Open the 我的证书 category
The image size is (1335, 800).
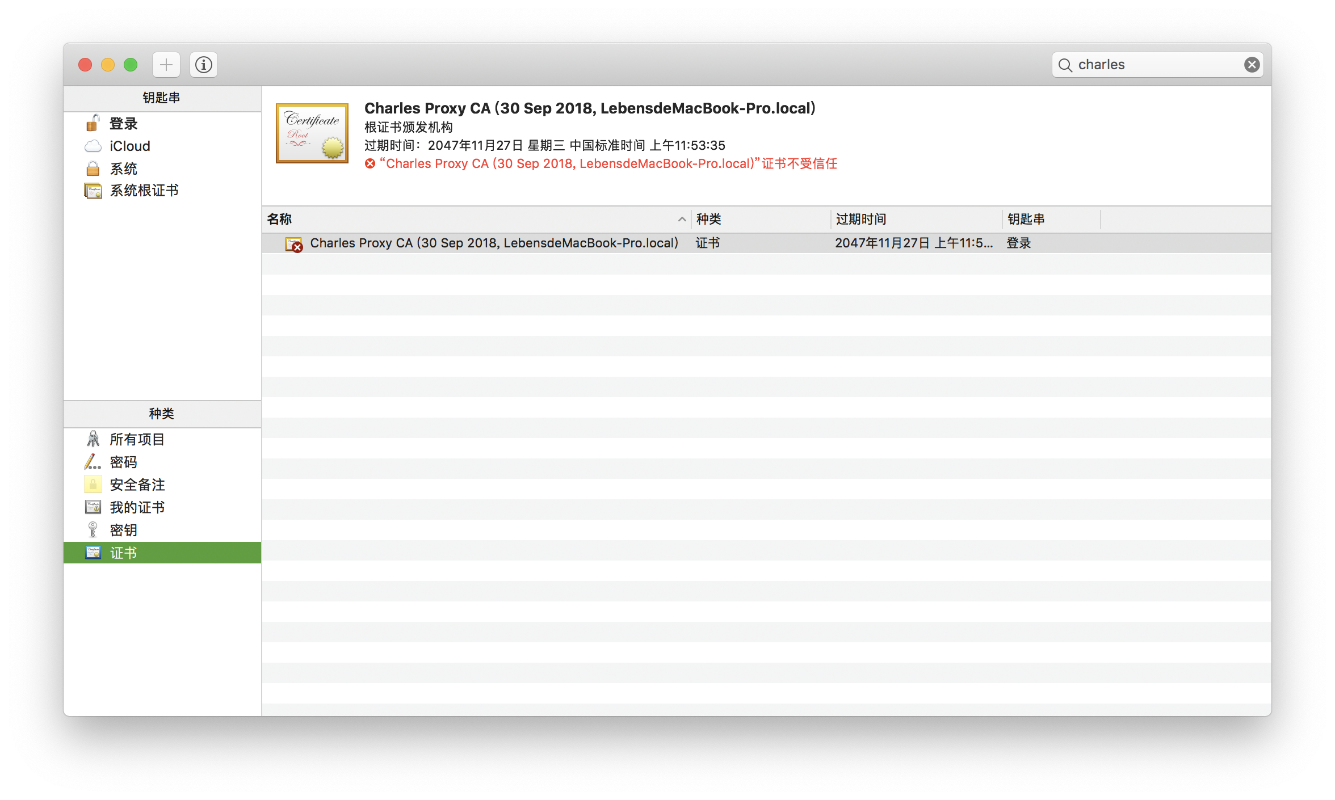[x=137, y=507]
